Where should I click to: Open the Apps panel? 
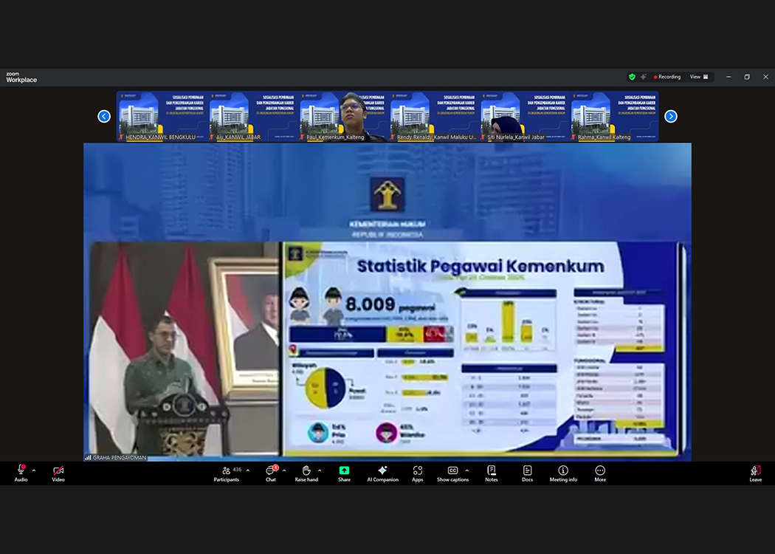tap(418, 473)
